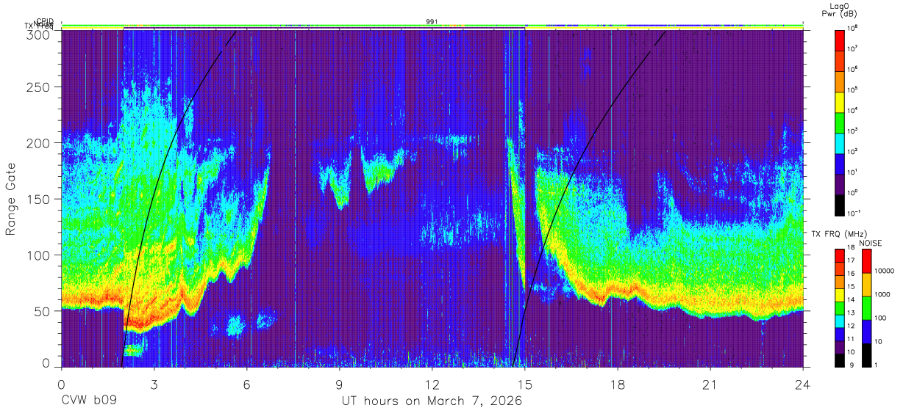Click the 'CPID' label at the top left
903x416 pixels.
point(45,21)
